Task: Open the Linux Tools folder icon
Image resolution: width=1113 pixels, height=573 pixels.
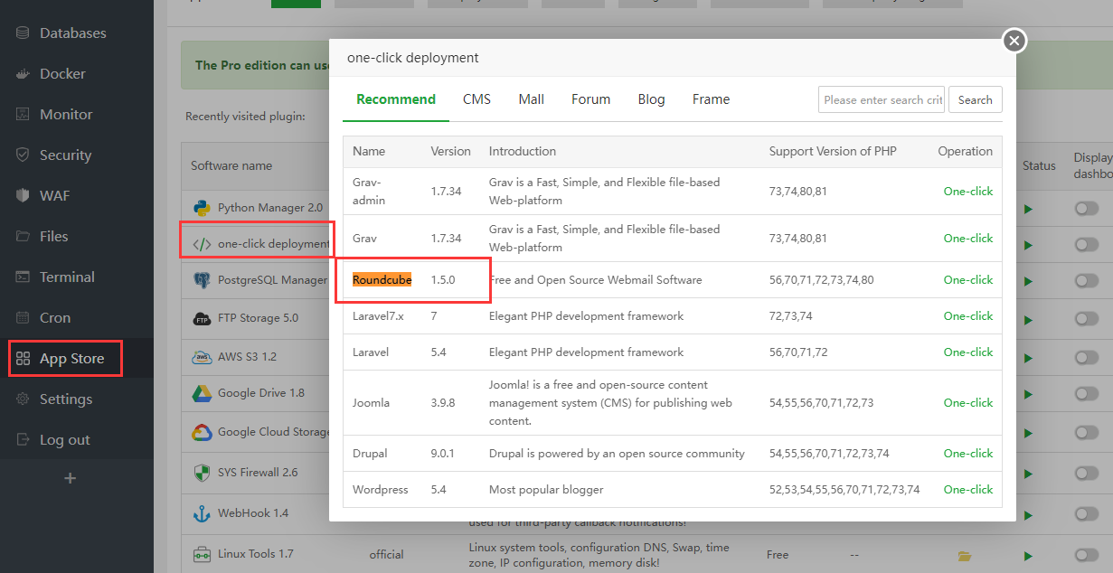Action: (x=964, y=556)
